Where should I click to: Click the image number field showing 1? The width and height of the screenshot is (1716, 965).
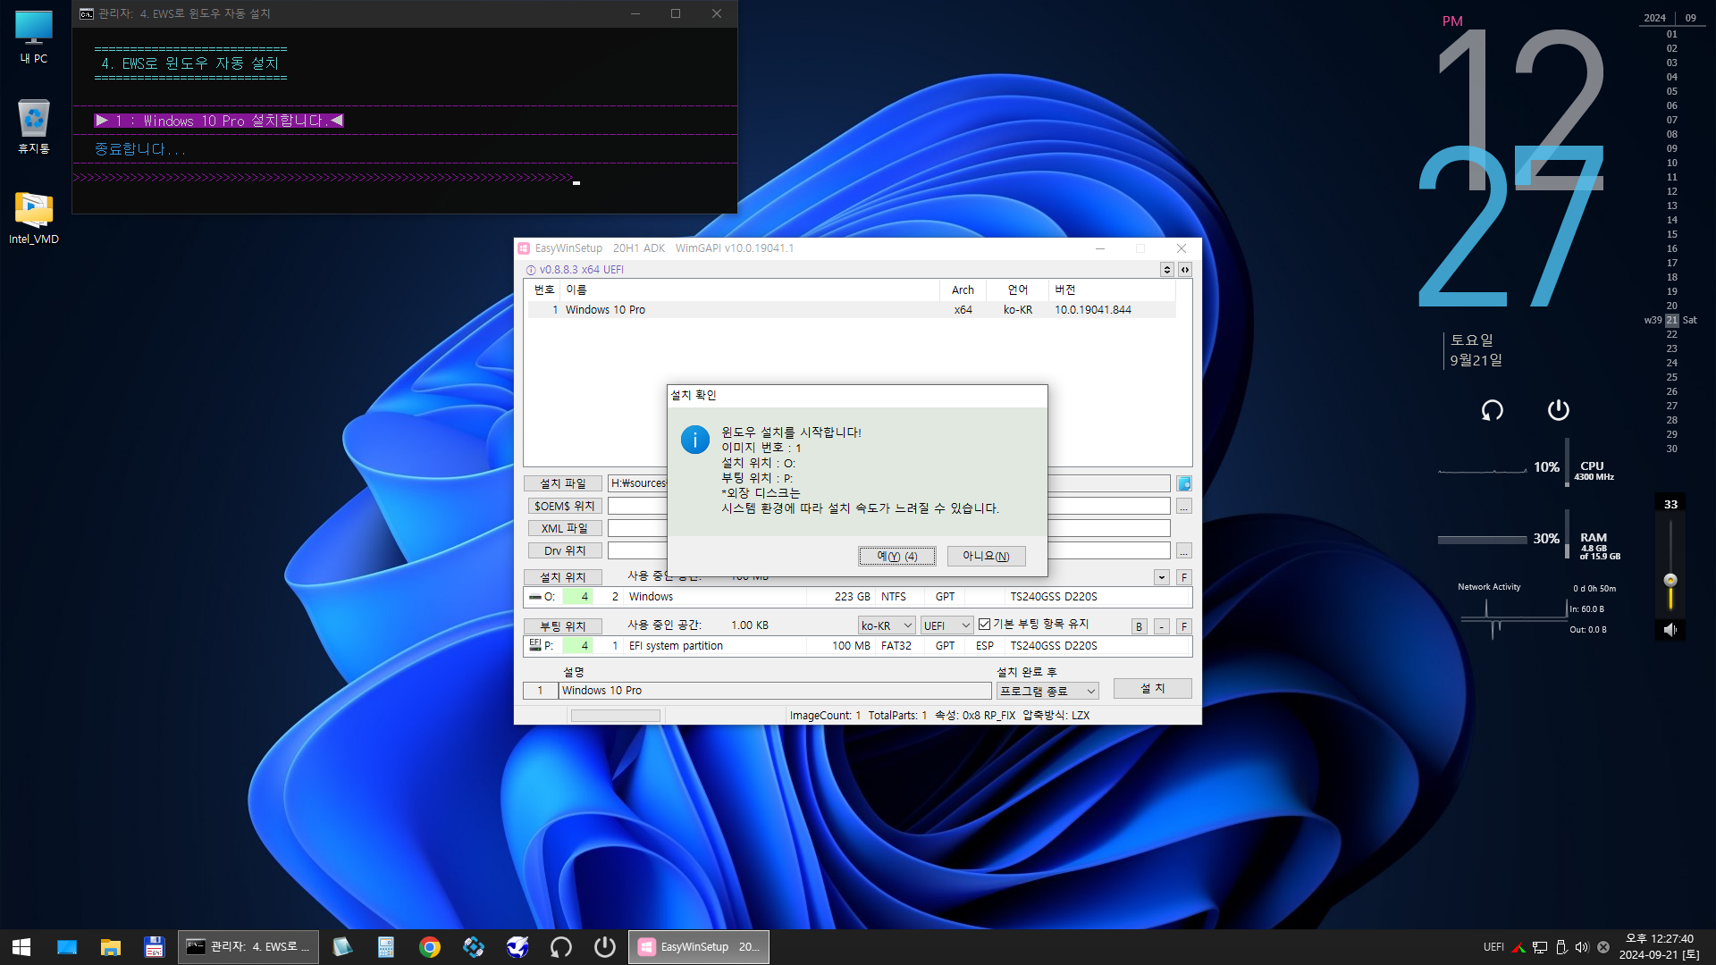click(540, 691)
